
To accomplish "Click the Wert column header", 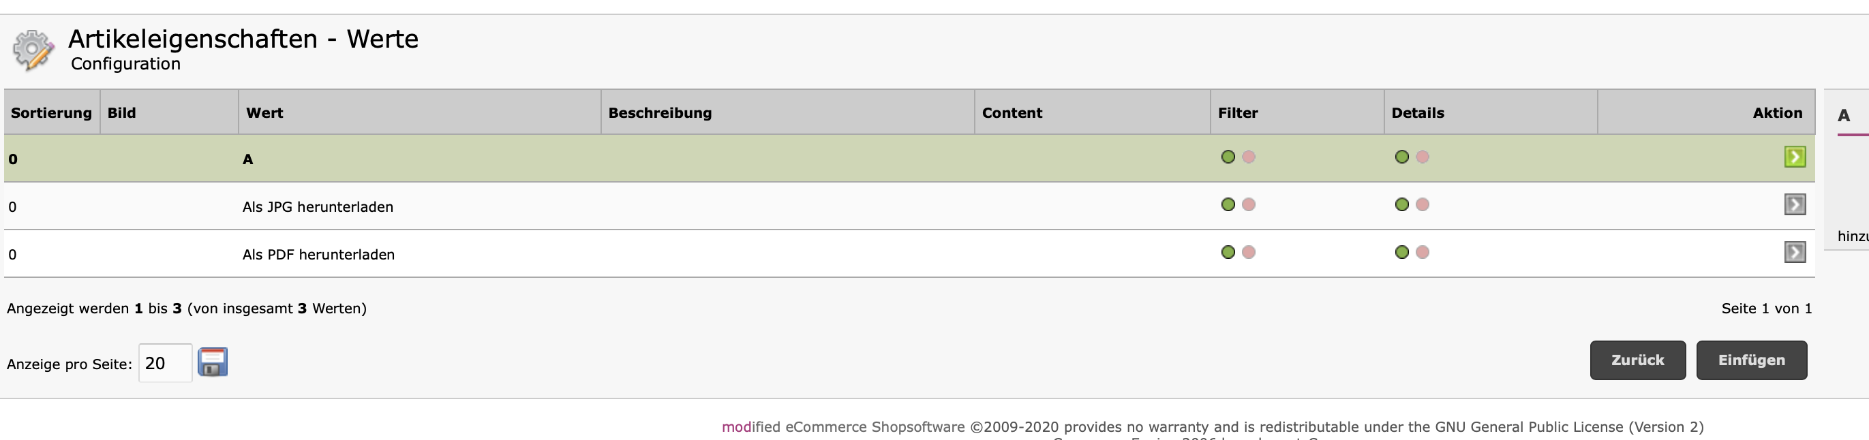I will click(x=265, y=113).
